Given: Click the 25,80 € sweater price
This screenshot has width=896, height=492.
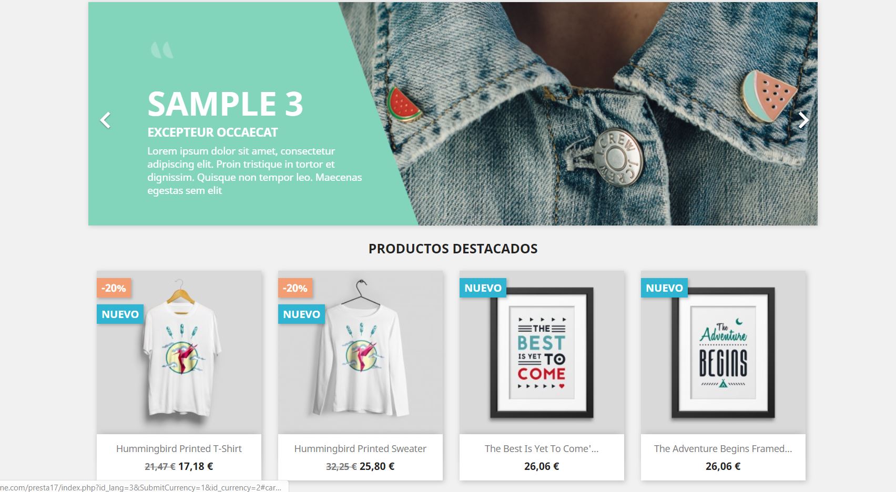Looking at the screenshot, I should click(377, 466).
